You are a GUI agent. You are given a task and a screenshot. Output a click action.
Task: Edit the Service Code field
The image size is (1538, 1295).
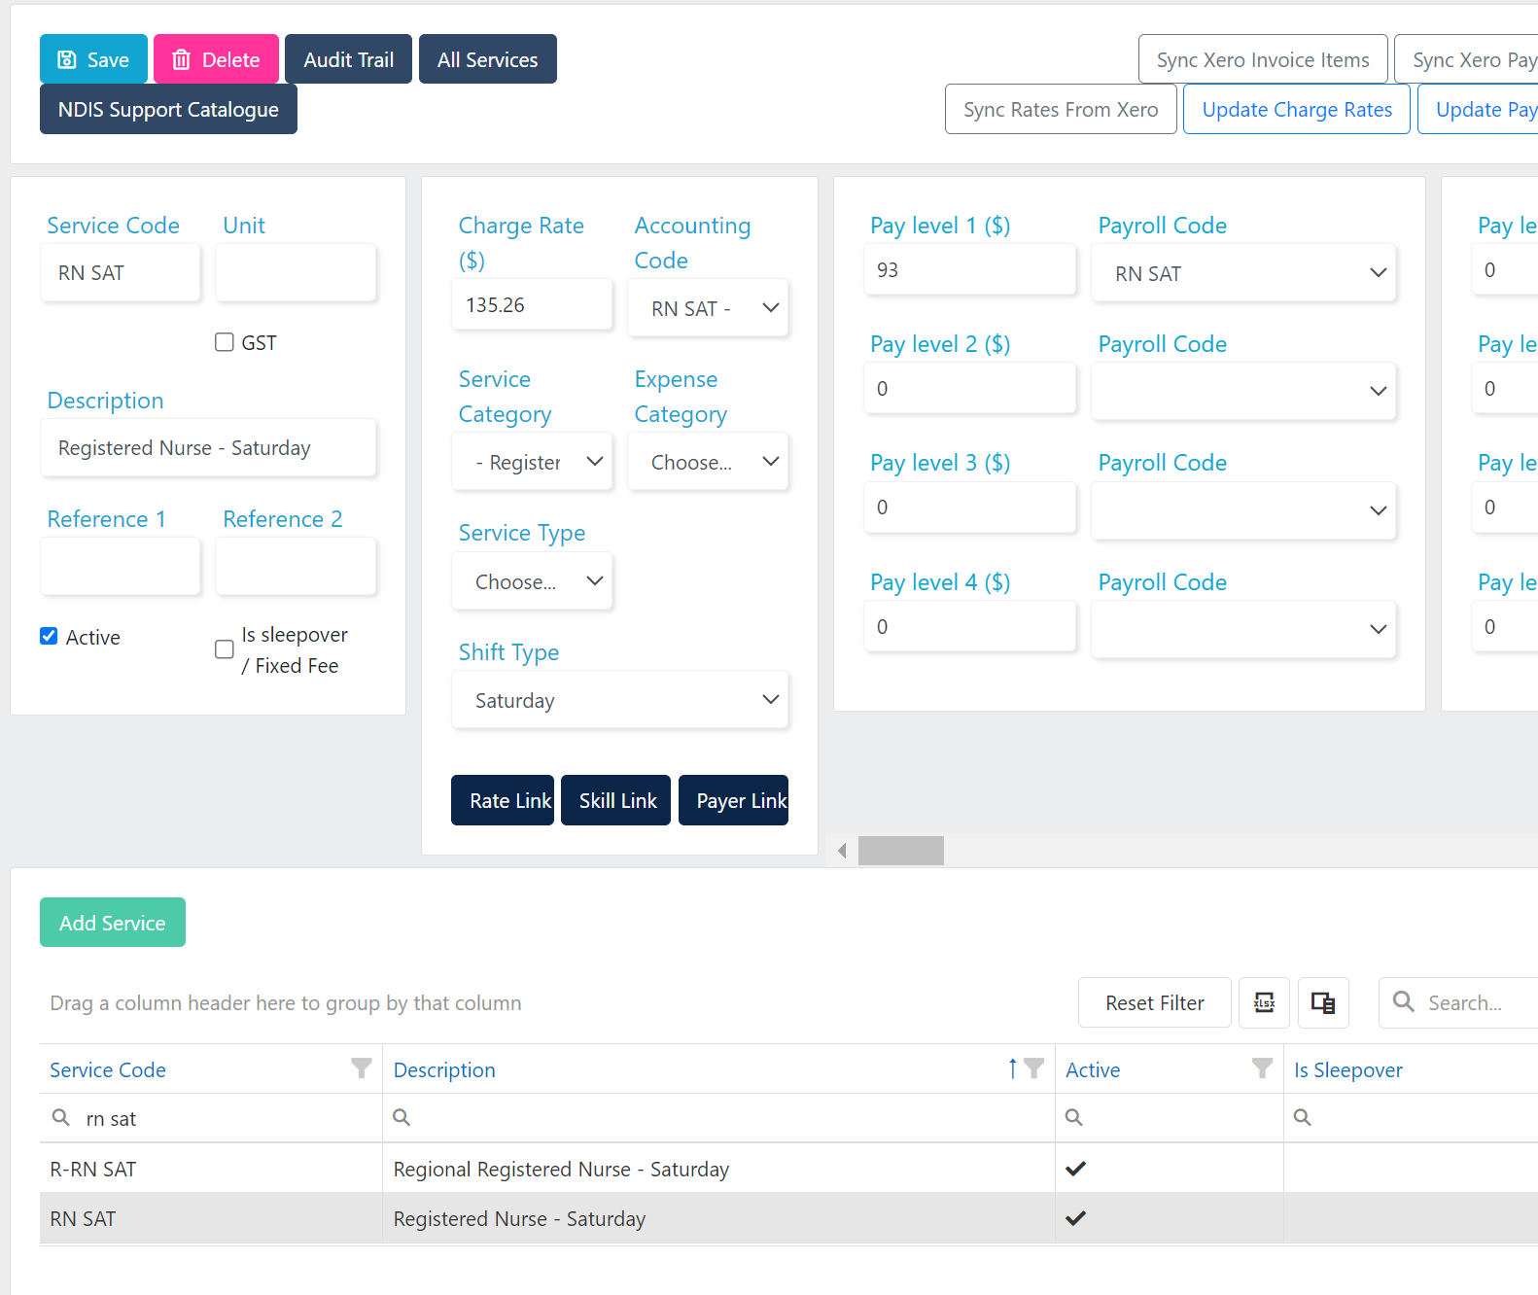point(121,273)
